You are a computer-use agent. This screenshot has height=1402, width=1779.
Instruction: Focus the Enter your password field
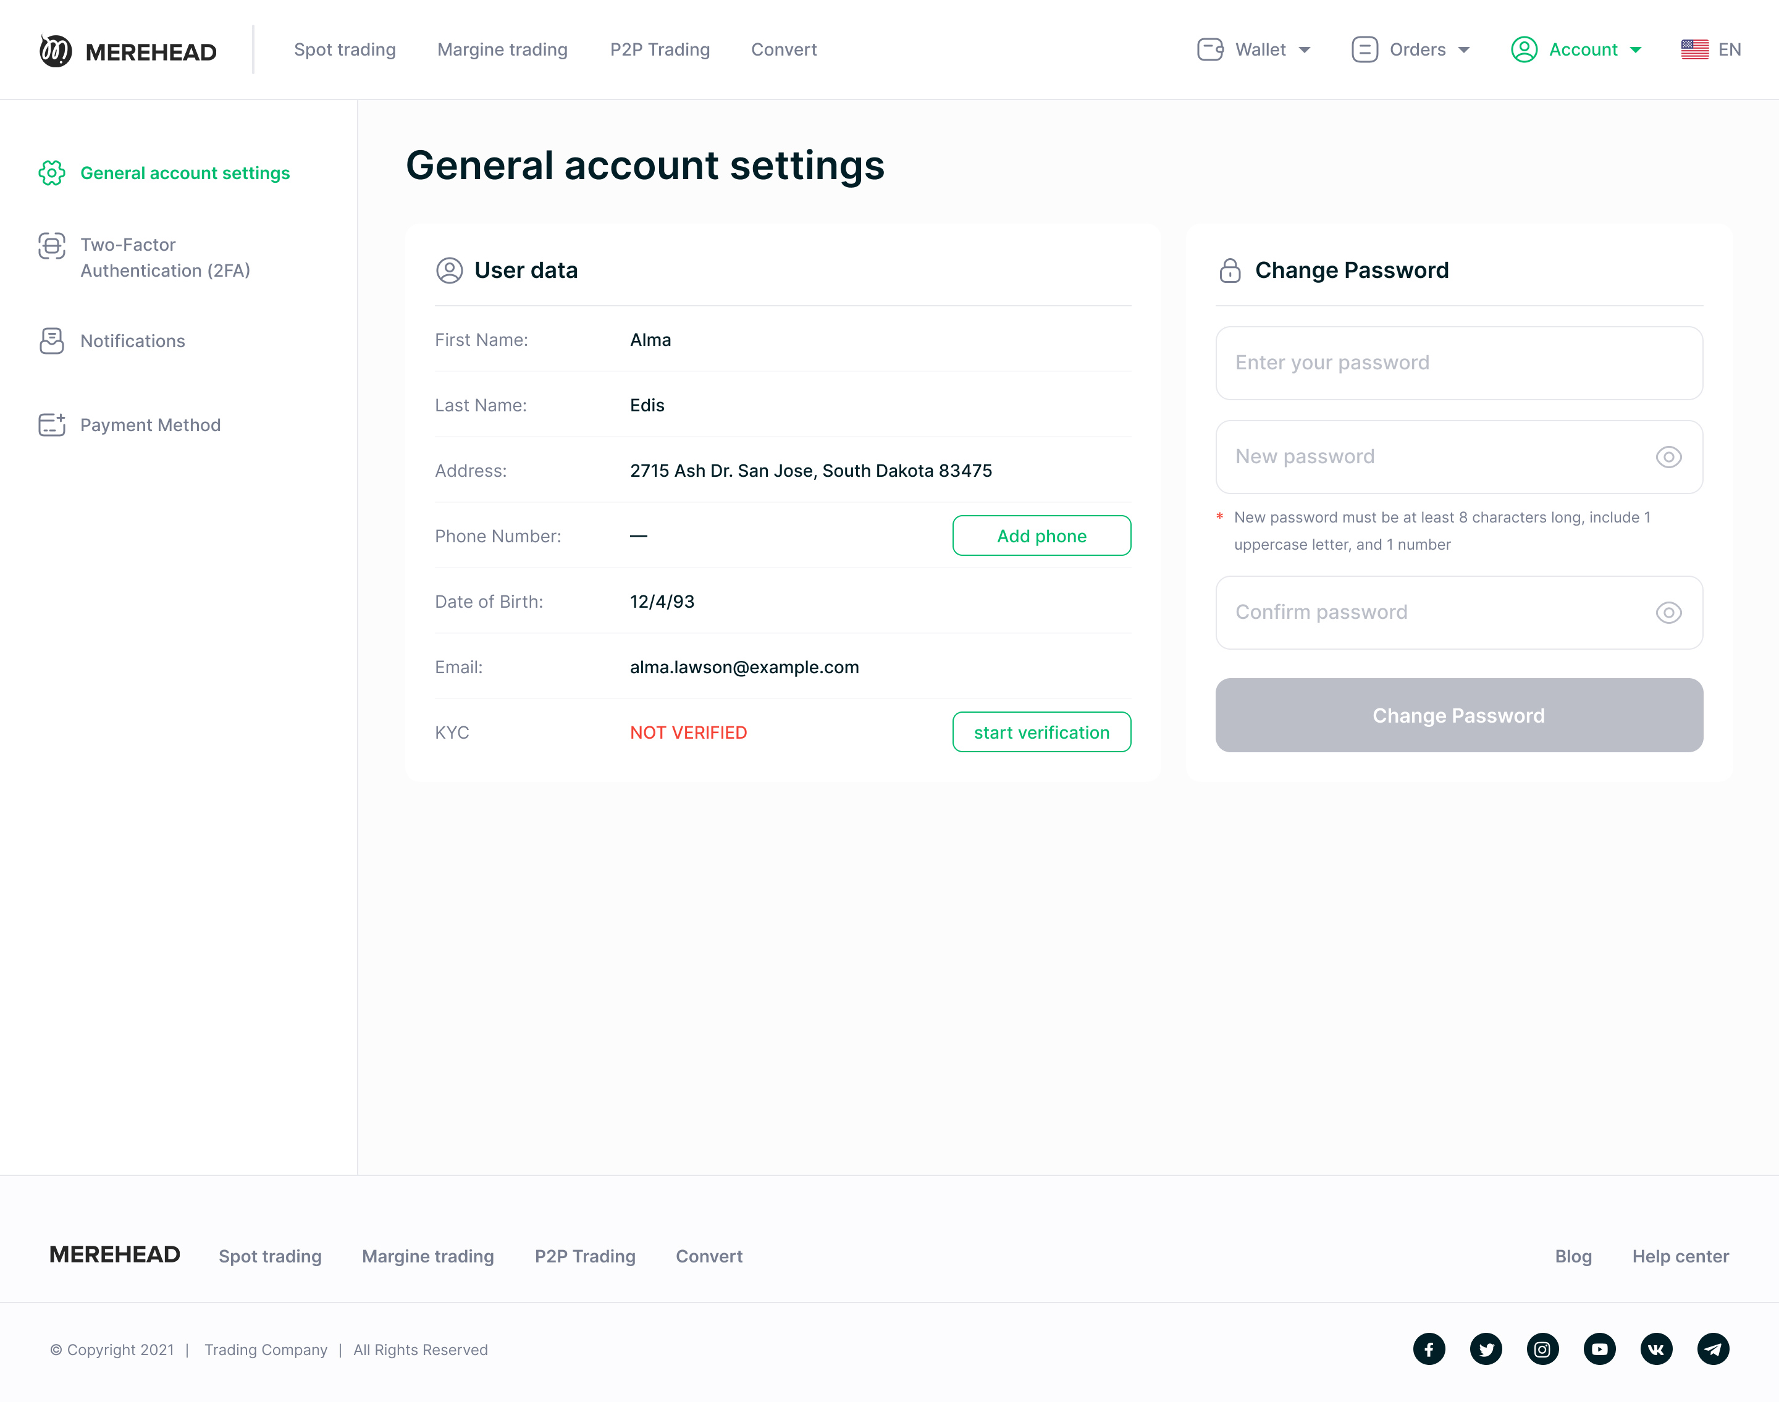click(1458, 363)
